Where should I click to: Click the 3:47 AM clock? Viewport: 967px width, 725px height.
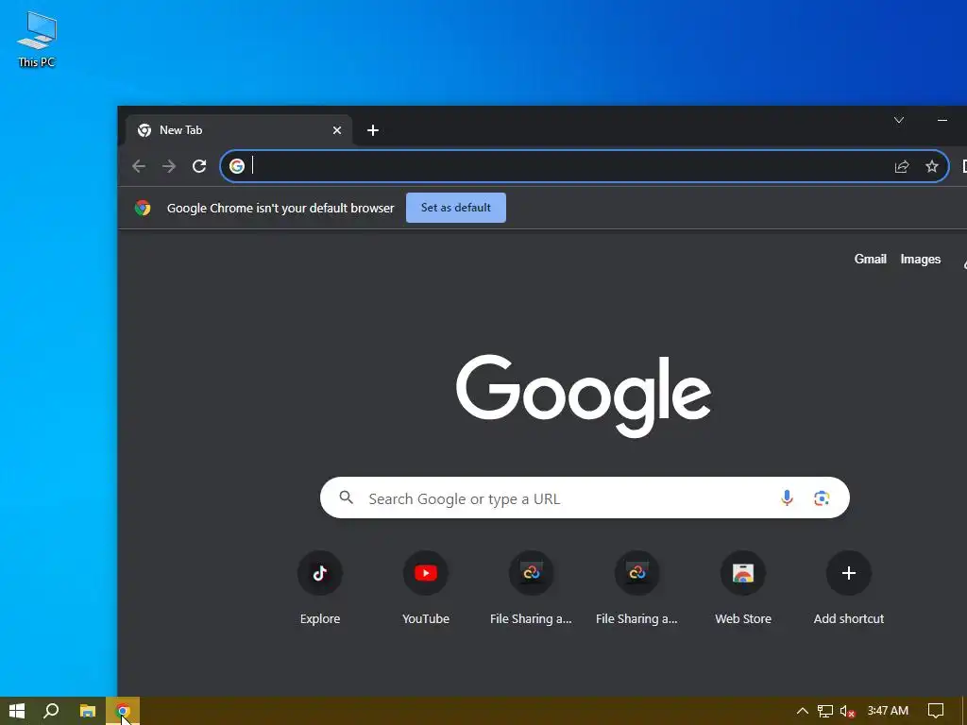(x=888, y=711)
